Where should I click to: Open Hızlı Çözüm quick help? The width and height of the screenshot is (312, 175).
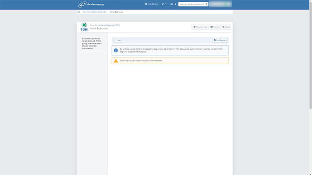(x=151, y=4)
